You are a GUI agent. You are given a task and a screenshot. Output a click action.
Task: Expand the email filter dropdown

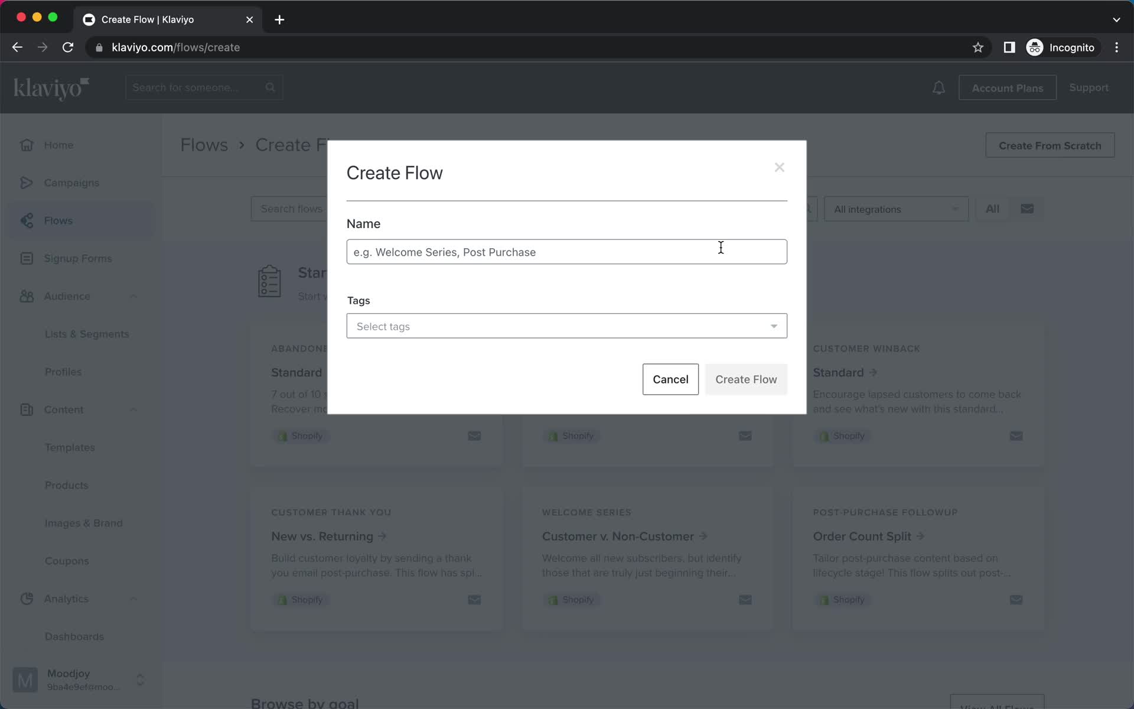[x=1027, y=209]
